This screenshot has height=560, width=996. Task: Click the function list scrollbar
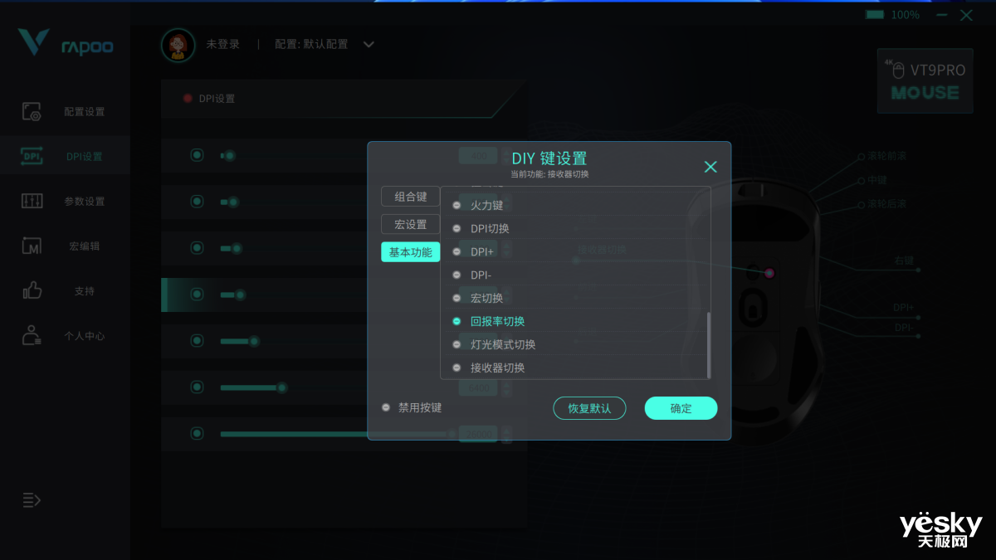click(709, 344)
